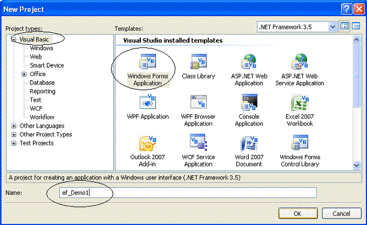Select the Windows Forms Application template icon

(148, 62)
